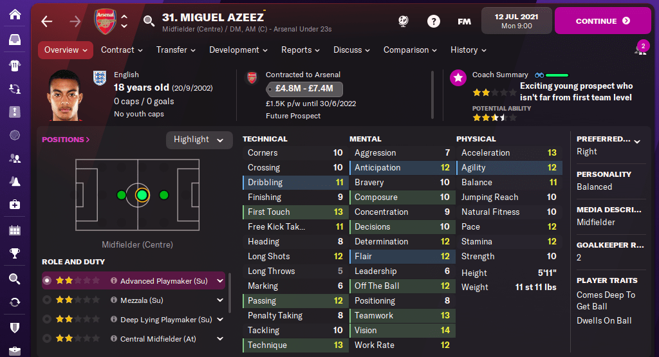The image size is (659, 357).
Task: Click the magnifying glass search icon
Action: coord(149,21)
